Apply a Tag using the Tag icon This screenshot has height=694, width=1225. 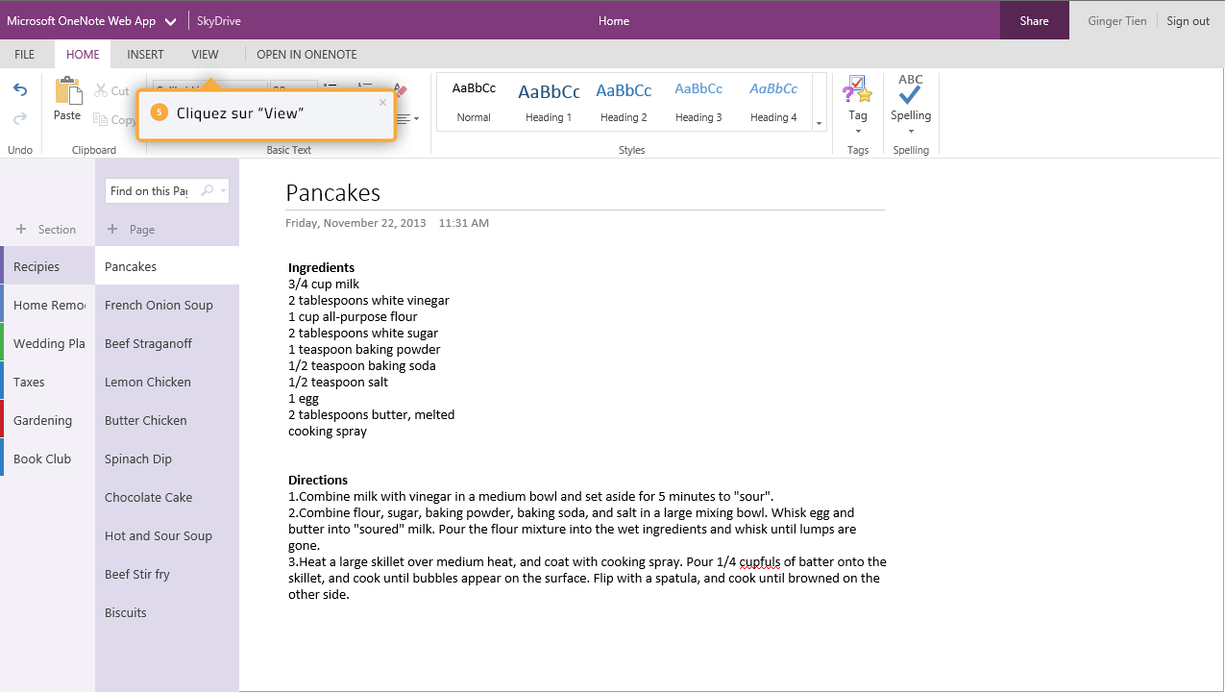(856, 91)
